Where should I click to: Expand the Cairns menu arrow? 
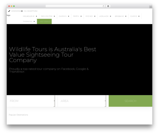[x=139, y=16]
